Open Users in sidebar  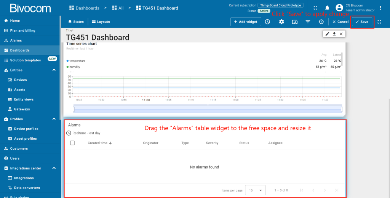(30, 158)
